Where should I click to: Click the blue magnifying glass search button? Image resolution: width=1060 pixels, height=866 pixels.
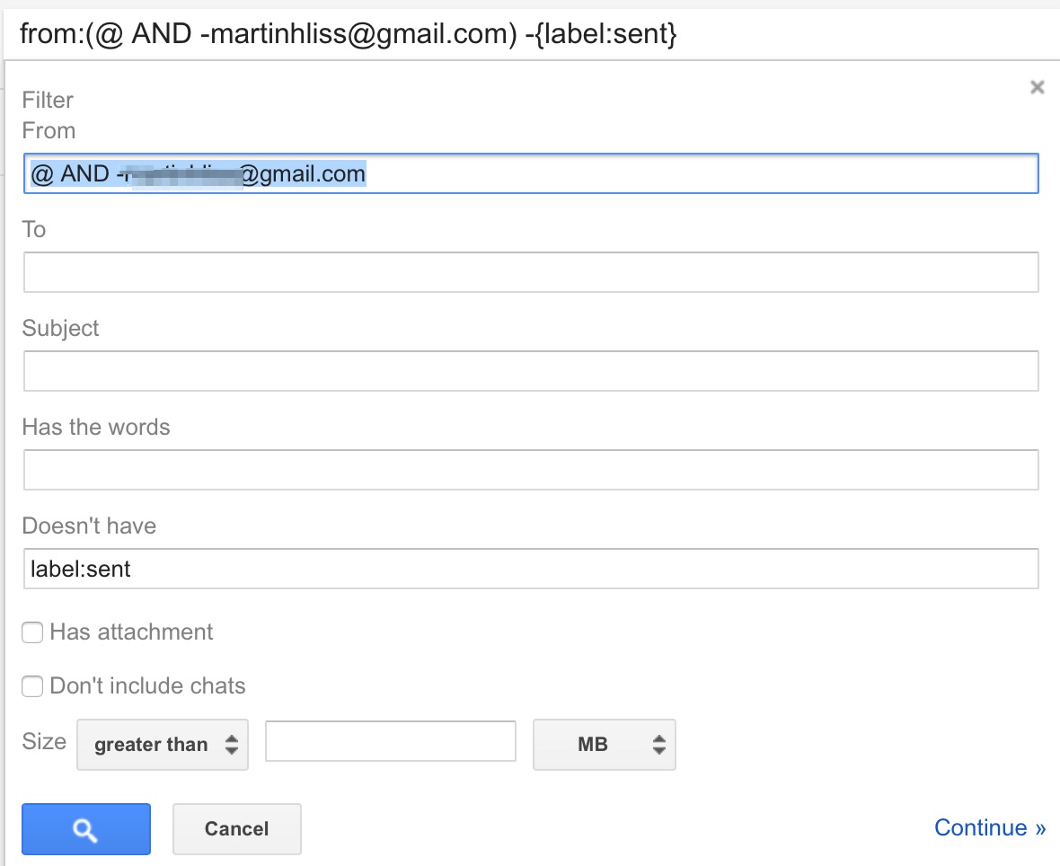tap(85, 829)
